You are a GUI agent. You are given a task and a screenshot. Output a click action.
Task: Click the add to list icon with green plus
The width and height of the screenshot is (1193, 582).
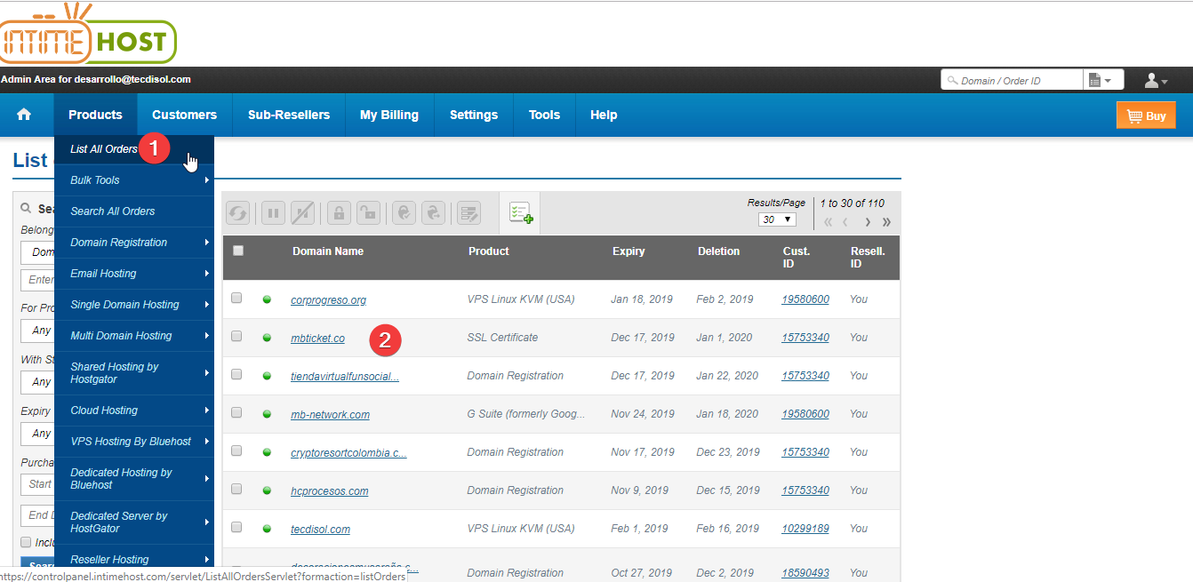pyautogui.click(x=520, y=213)
